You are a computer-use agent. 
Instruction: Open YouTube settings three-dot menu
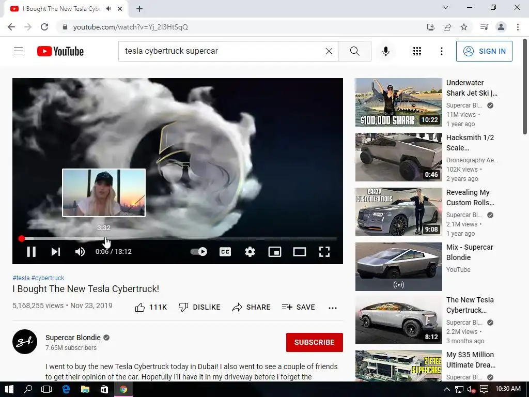click(442, 51)
